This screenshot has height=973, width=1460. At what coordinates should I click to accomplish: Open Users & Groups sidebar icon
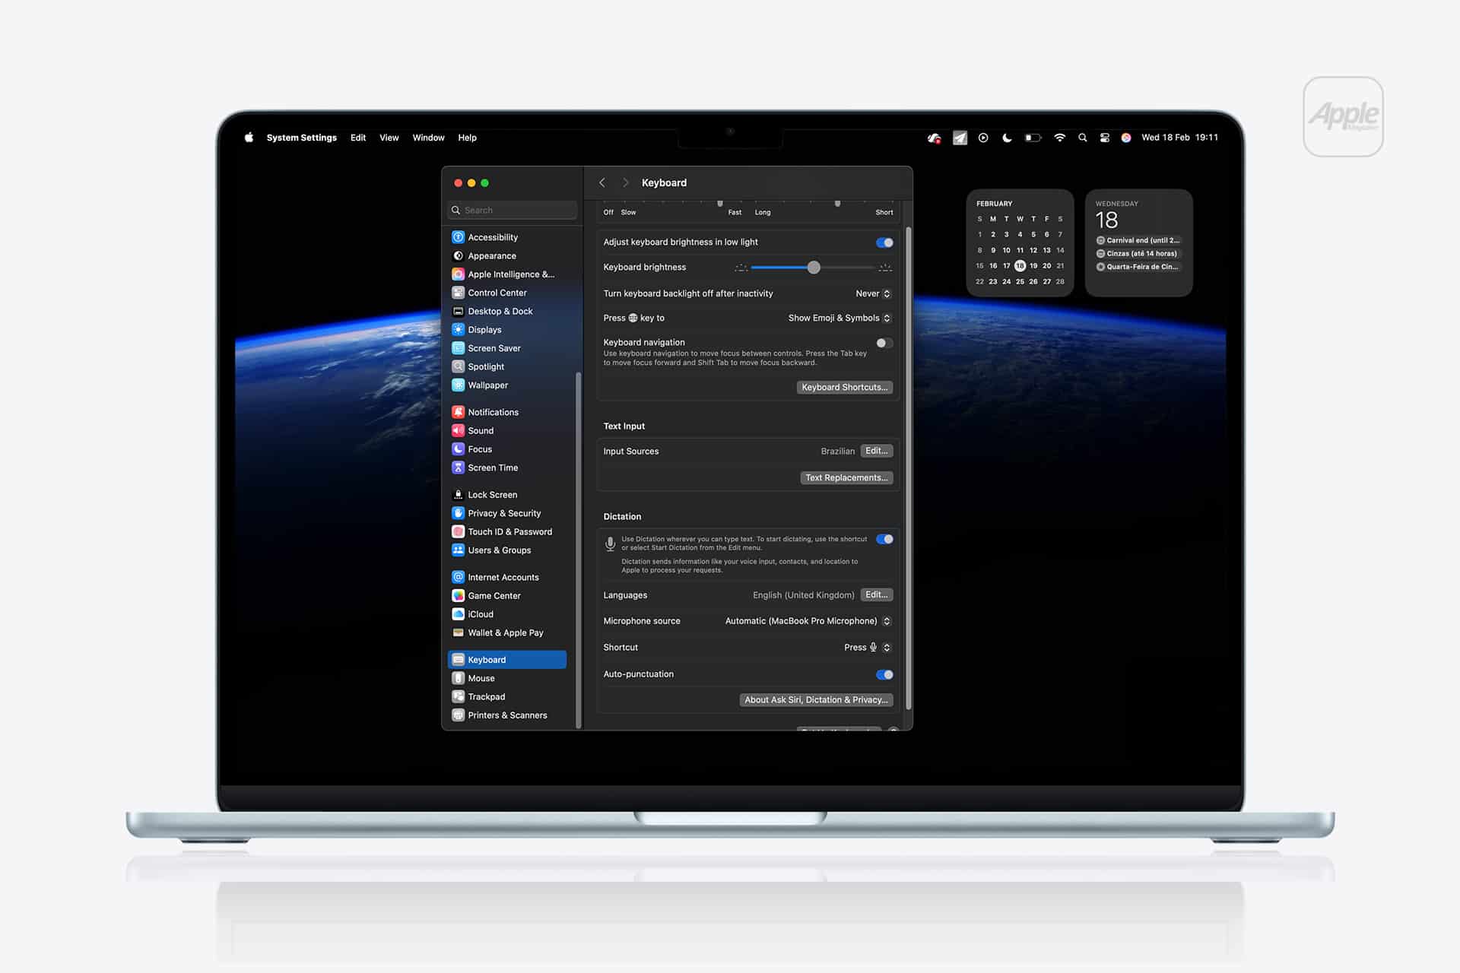(x=458, y=550)
